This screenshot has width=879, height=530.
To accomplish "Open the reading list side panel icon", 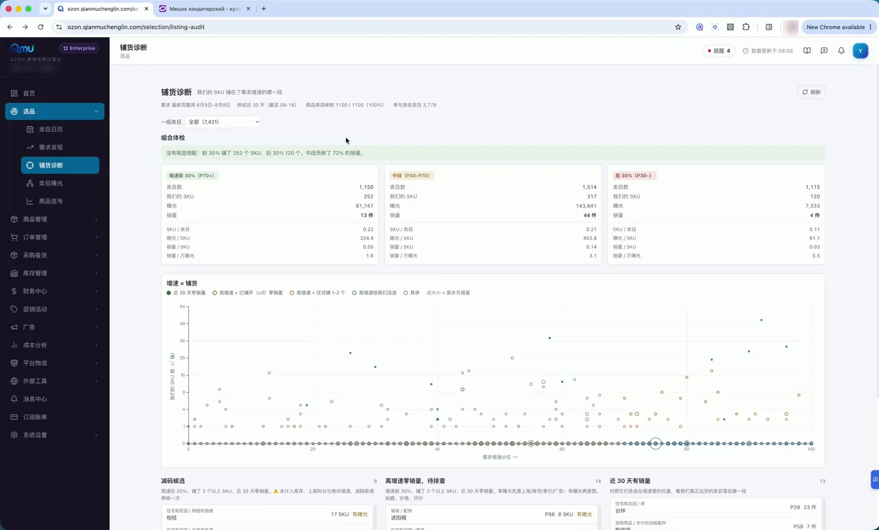I will pos(769,27).
